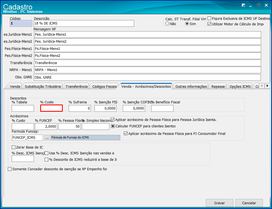Select the Sim radio for Calc. ST Transf.
Viewport: 272px width, 209px height.
tap(187, 24)
